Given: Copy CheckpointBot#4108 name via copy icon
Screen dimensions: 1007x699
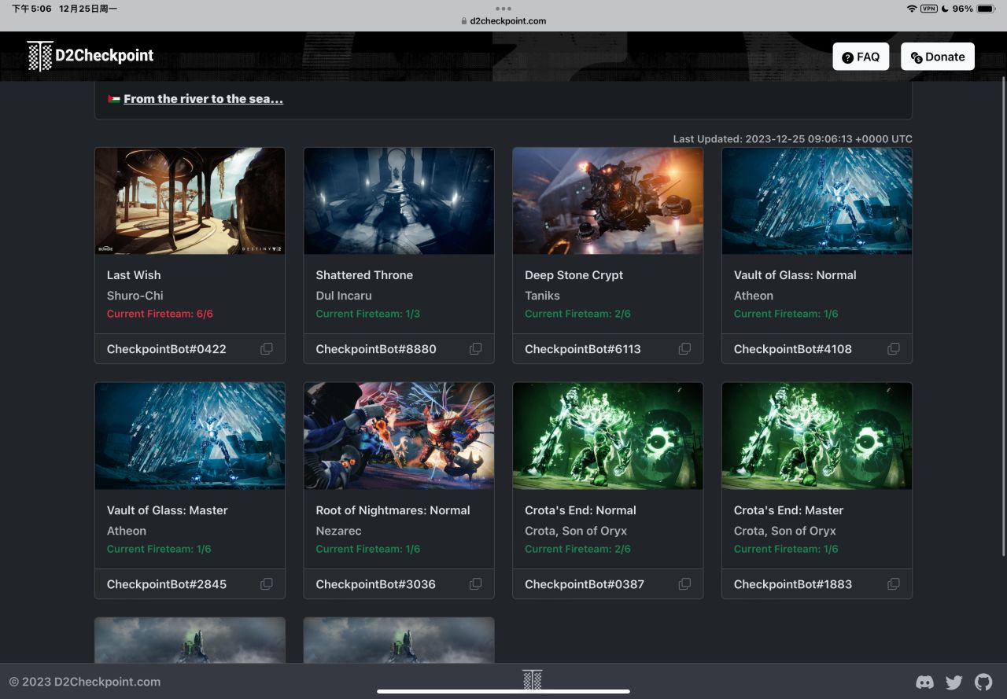Looking at the screenshot, I should pyautogui.click(x=894, y=348).
